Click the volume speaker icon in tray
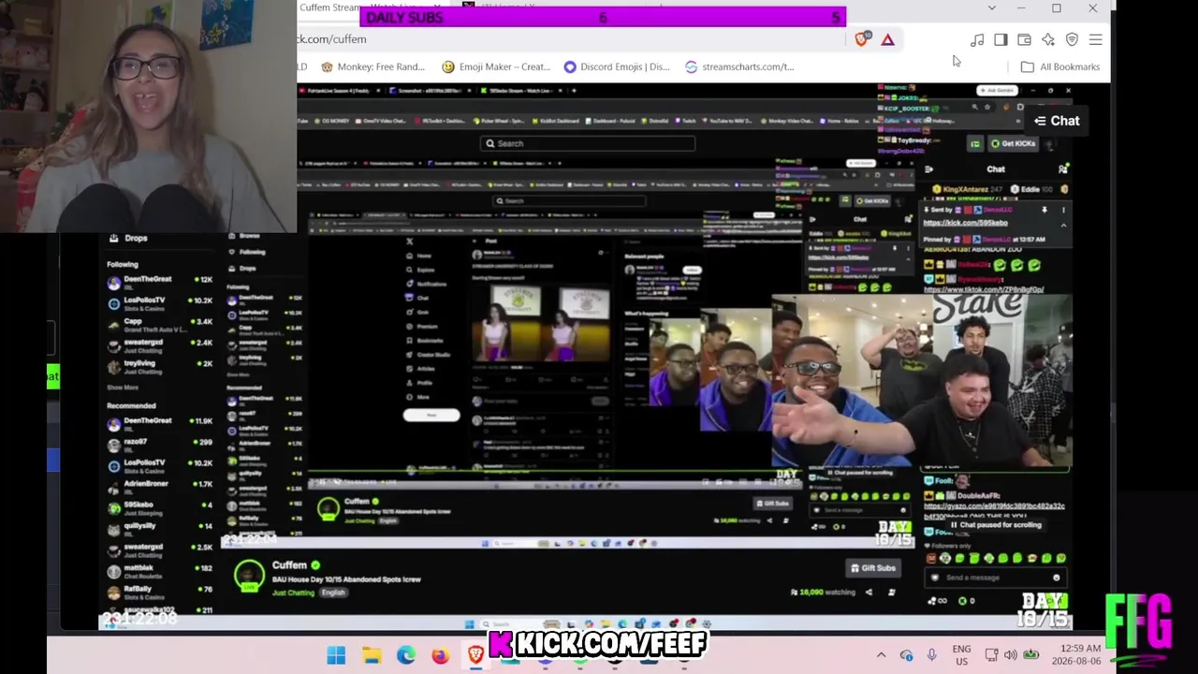The width and height of the screenshot is (1198, 674). 1010,655
